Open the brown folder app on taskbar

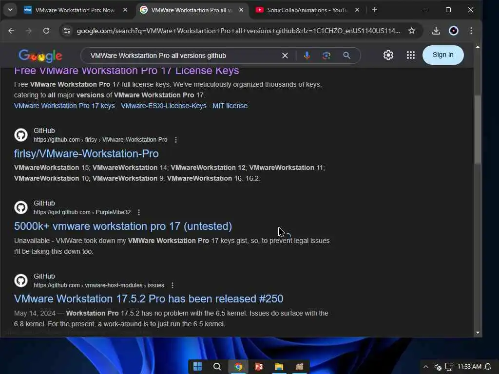tap(300, 366)
